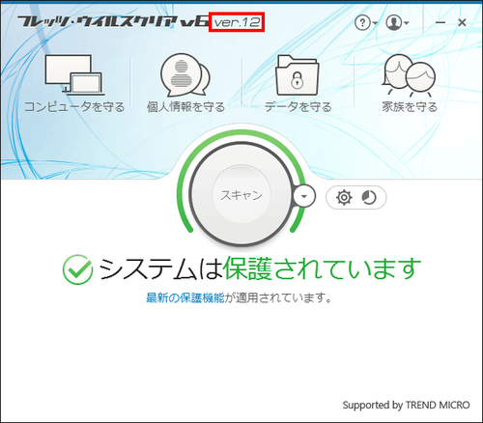Close the window
Image resolution: width=483 pixels, height=423 pixels.
tap(462, 22)
